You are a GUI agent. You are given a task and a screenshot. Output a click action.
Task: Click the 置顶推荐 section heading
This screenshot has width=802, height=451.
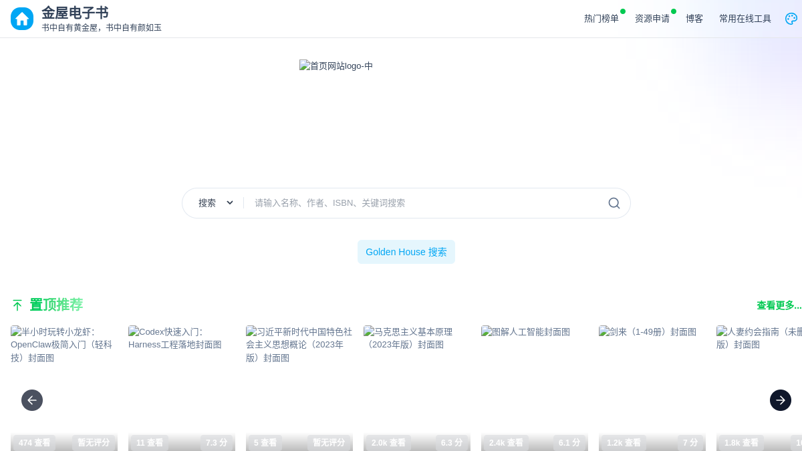(x=56, y=305)
